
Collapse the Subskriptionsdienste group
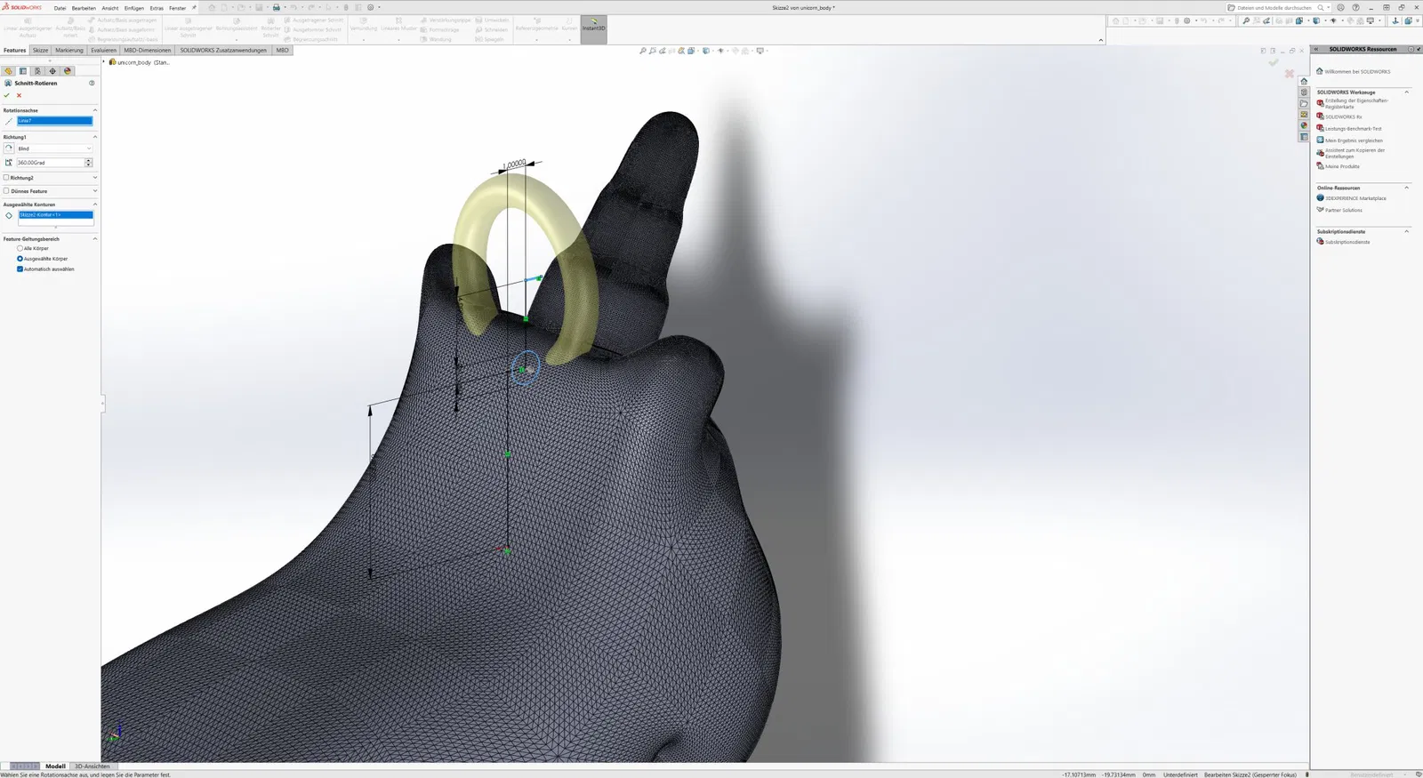click(x=1406, y=231)
